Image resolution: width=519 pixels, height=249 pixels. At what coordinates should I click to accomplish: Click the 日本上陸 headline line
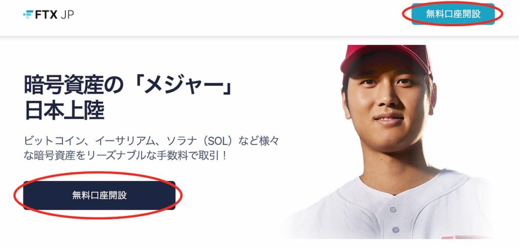coord(64,111)
